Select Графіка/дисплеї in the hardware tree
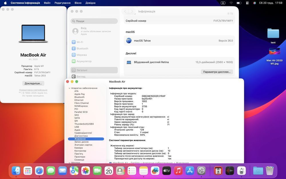Viewport: 286px width, 179px height. click(83, 133)
